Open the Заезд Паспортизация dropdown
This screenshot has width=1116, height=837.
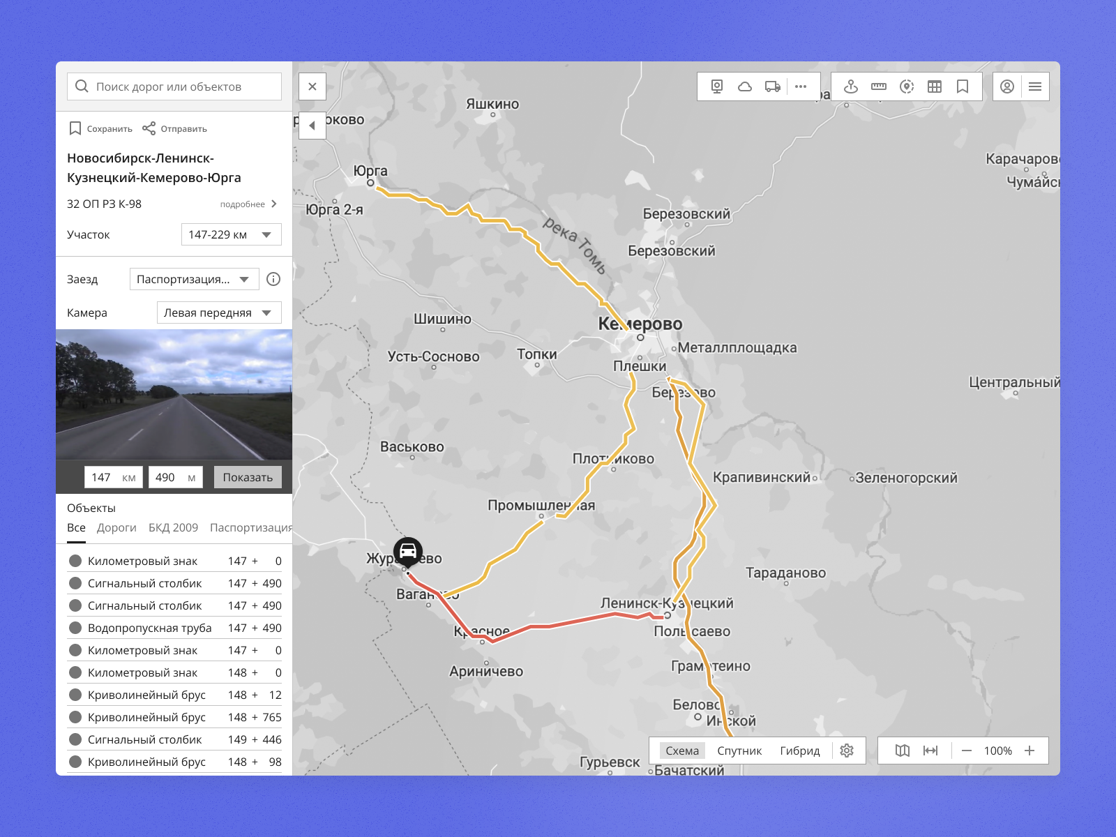pos(195,279)
